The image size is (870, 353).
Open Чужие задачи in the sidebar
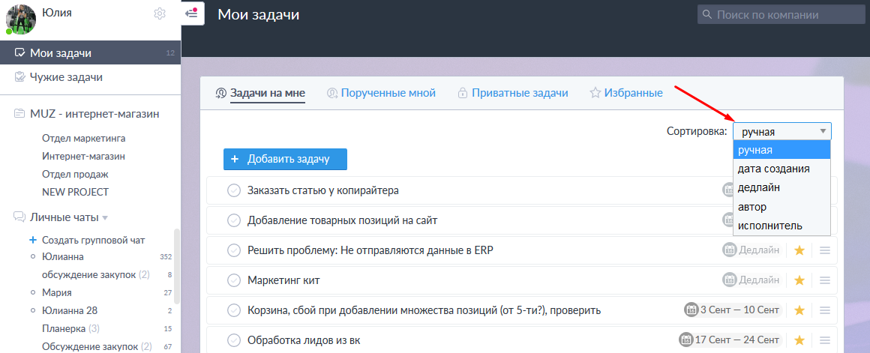[x=66, y=76]
